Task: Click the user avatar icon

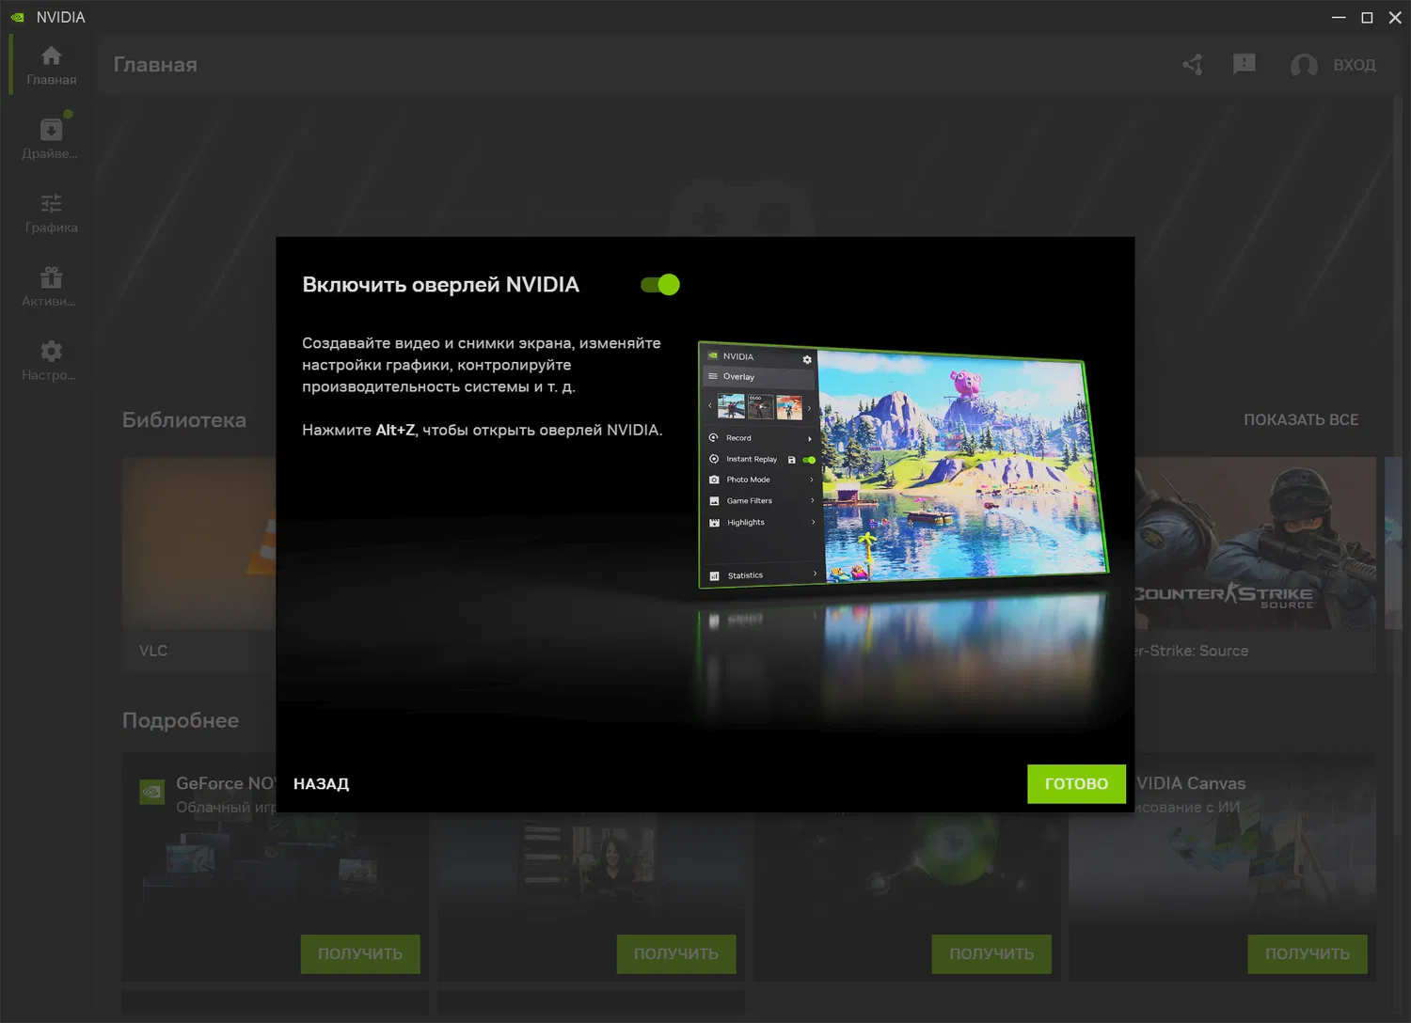Action: (1304, 65)
